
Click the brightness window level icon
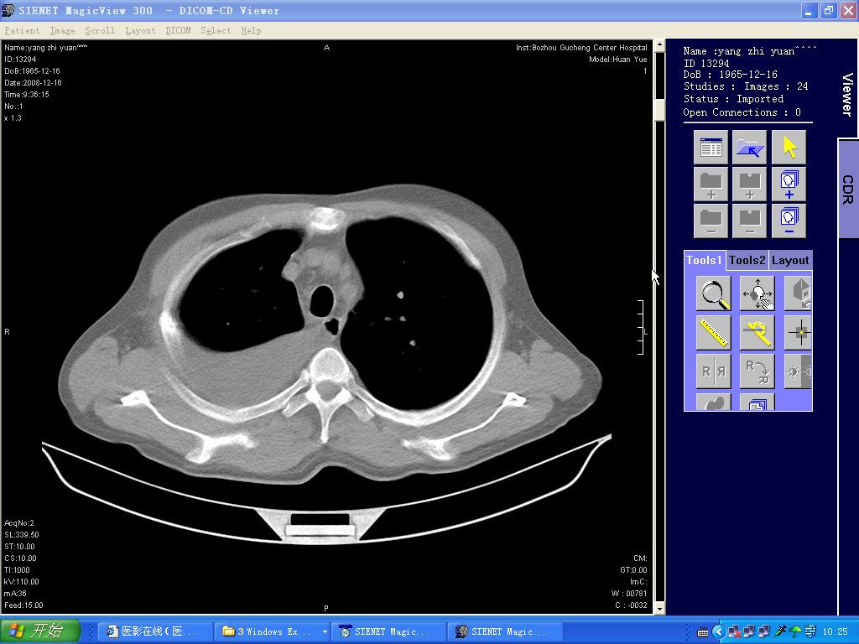(x=799, y=371)
